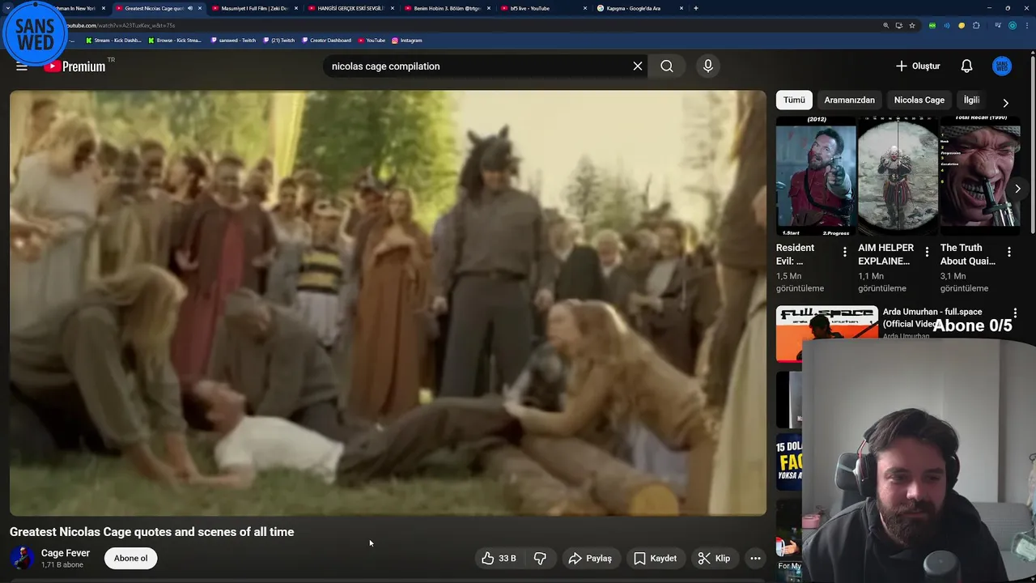Screen dimensions: 1036x583
Task: Click the green NOX extension icon
Action: [x=932, y=25]
